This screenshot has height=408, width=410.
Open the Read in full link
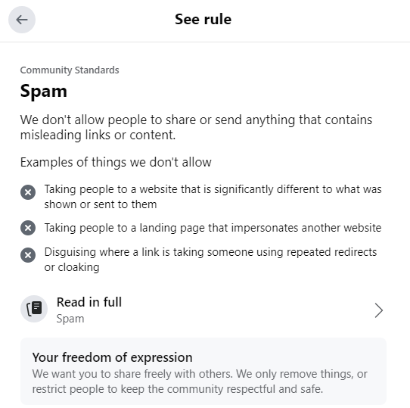pos(202,310)
